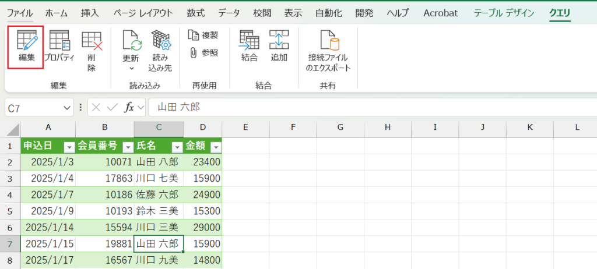Click cell containing 川口 七美

coord(159,178)
